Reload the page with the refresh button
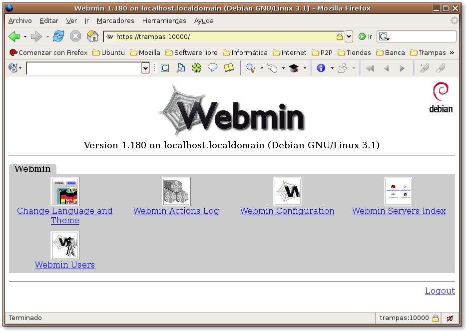Viewport: 466px width, 331px height. click(x=58, y=36)
